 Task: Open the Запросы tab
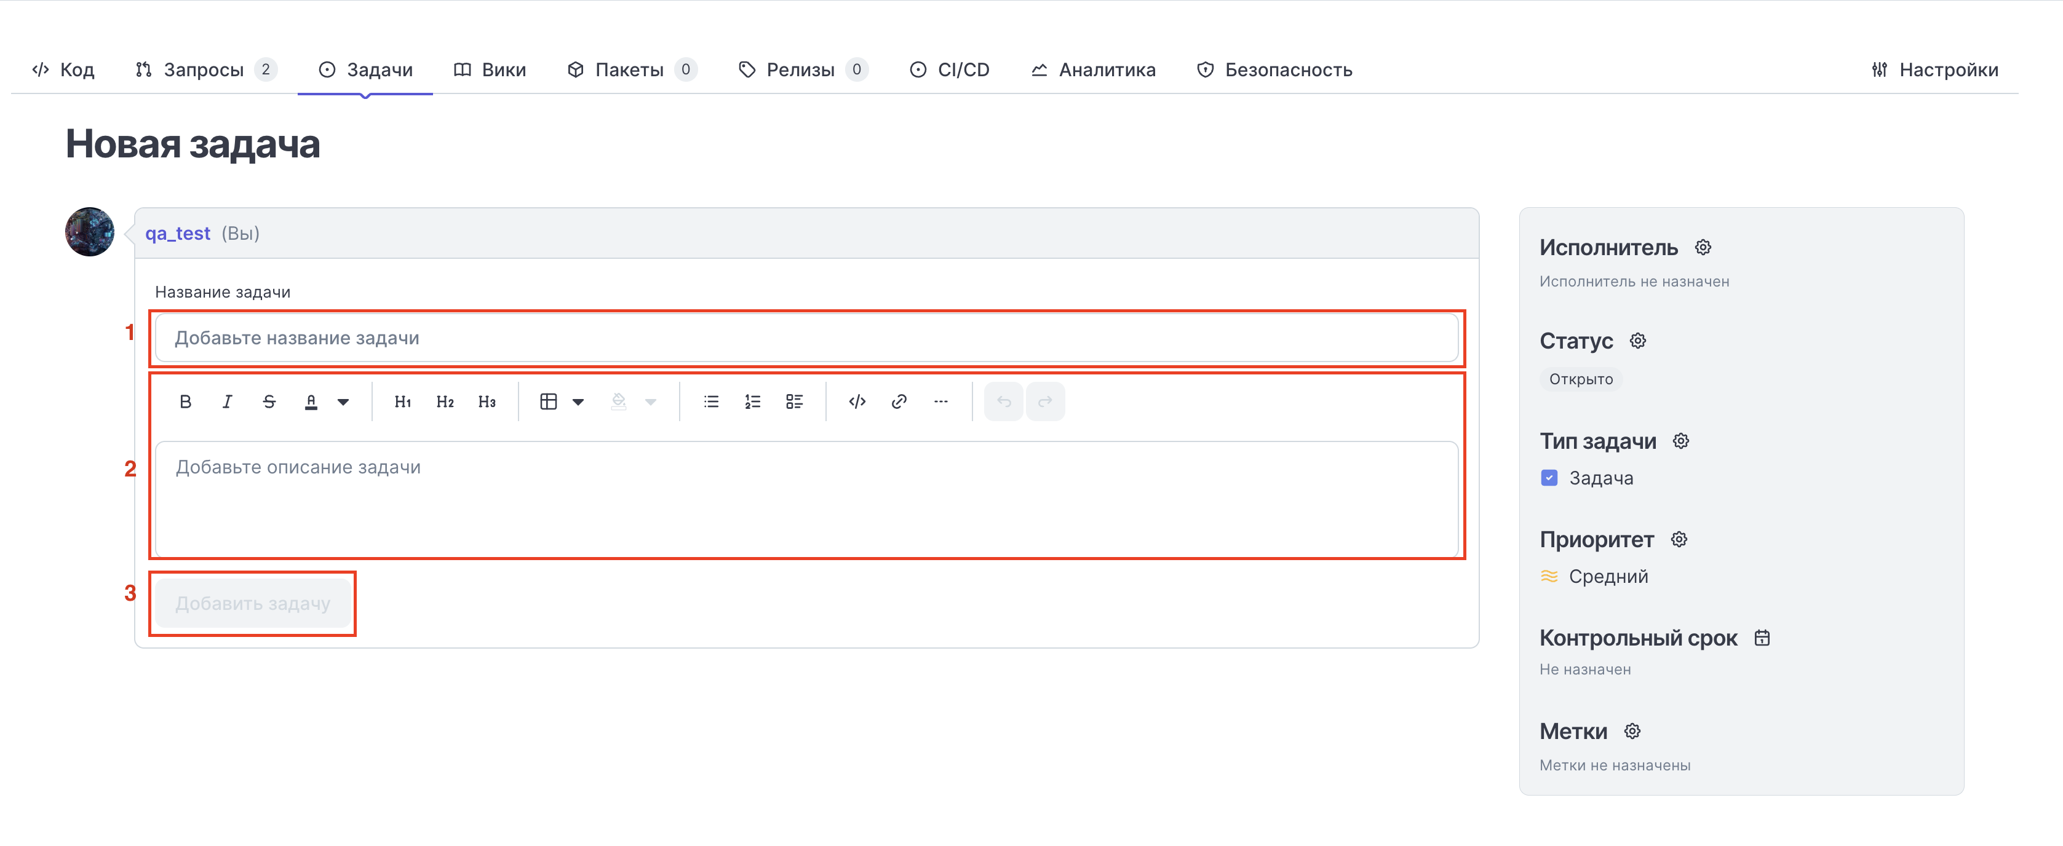click(x=206, y=69)
